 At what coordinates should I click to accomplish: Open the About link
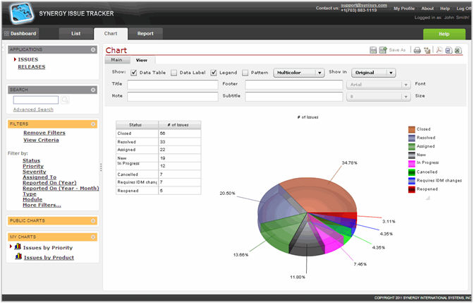(x=427, y=8)
